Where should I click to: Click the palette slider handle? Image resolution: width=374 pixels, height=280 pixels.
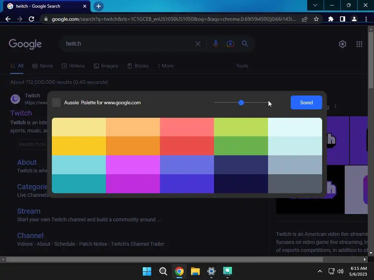point(241,102)
